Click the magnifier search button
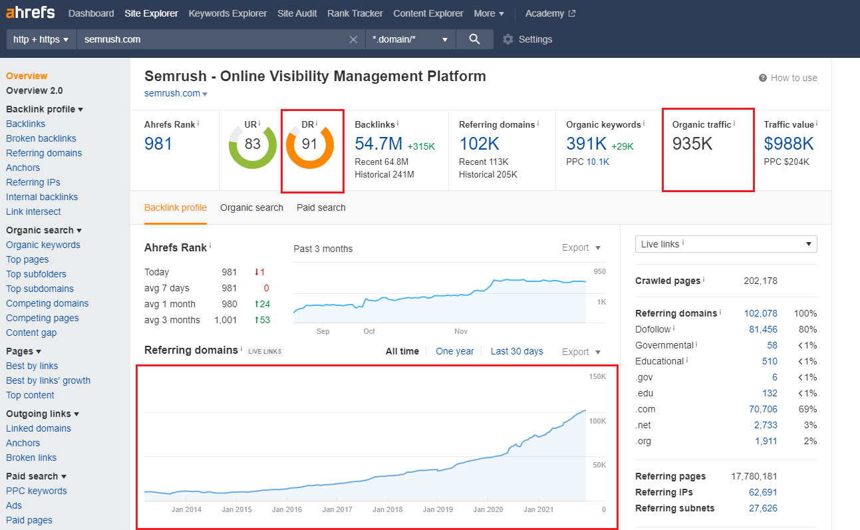860x530 pixels. click(x=474, y=39)
